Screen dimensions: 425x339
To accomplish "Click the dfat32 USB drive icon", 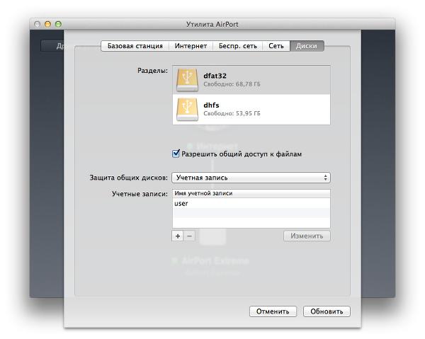I will pos(187,80).
